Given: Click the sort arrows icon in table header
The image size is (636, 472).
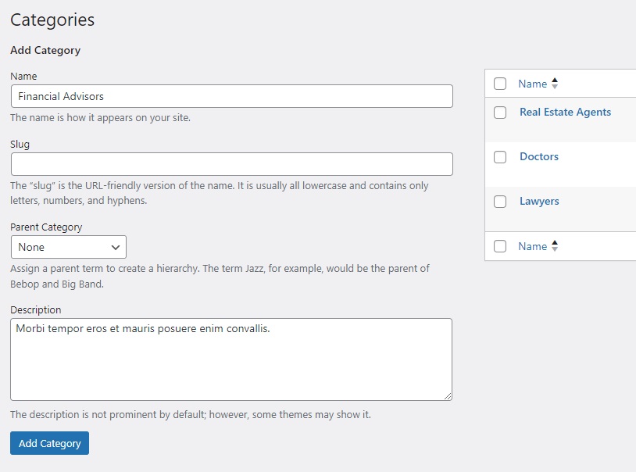Looking at the screenshot, I should pos(555,84).
